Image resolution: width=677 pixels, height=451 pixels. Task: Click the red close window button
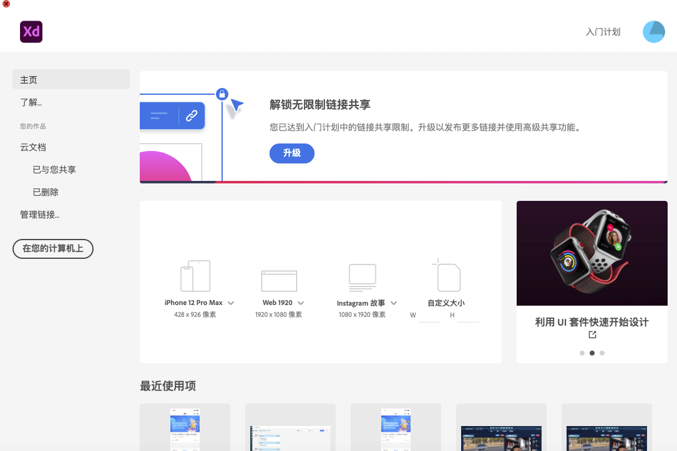coord(6,4)
